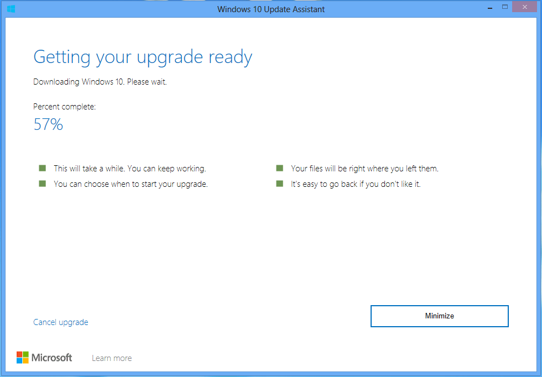Viewport: 542px width, 377px height.
Task: Minimize the window using the title bar control
Action: click(489, 8)
